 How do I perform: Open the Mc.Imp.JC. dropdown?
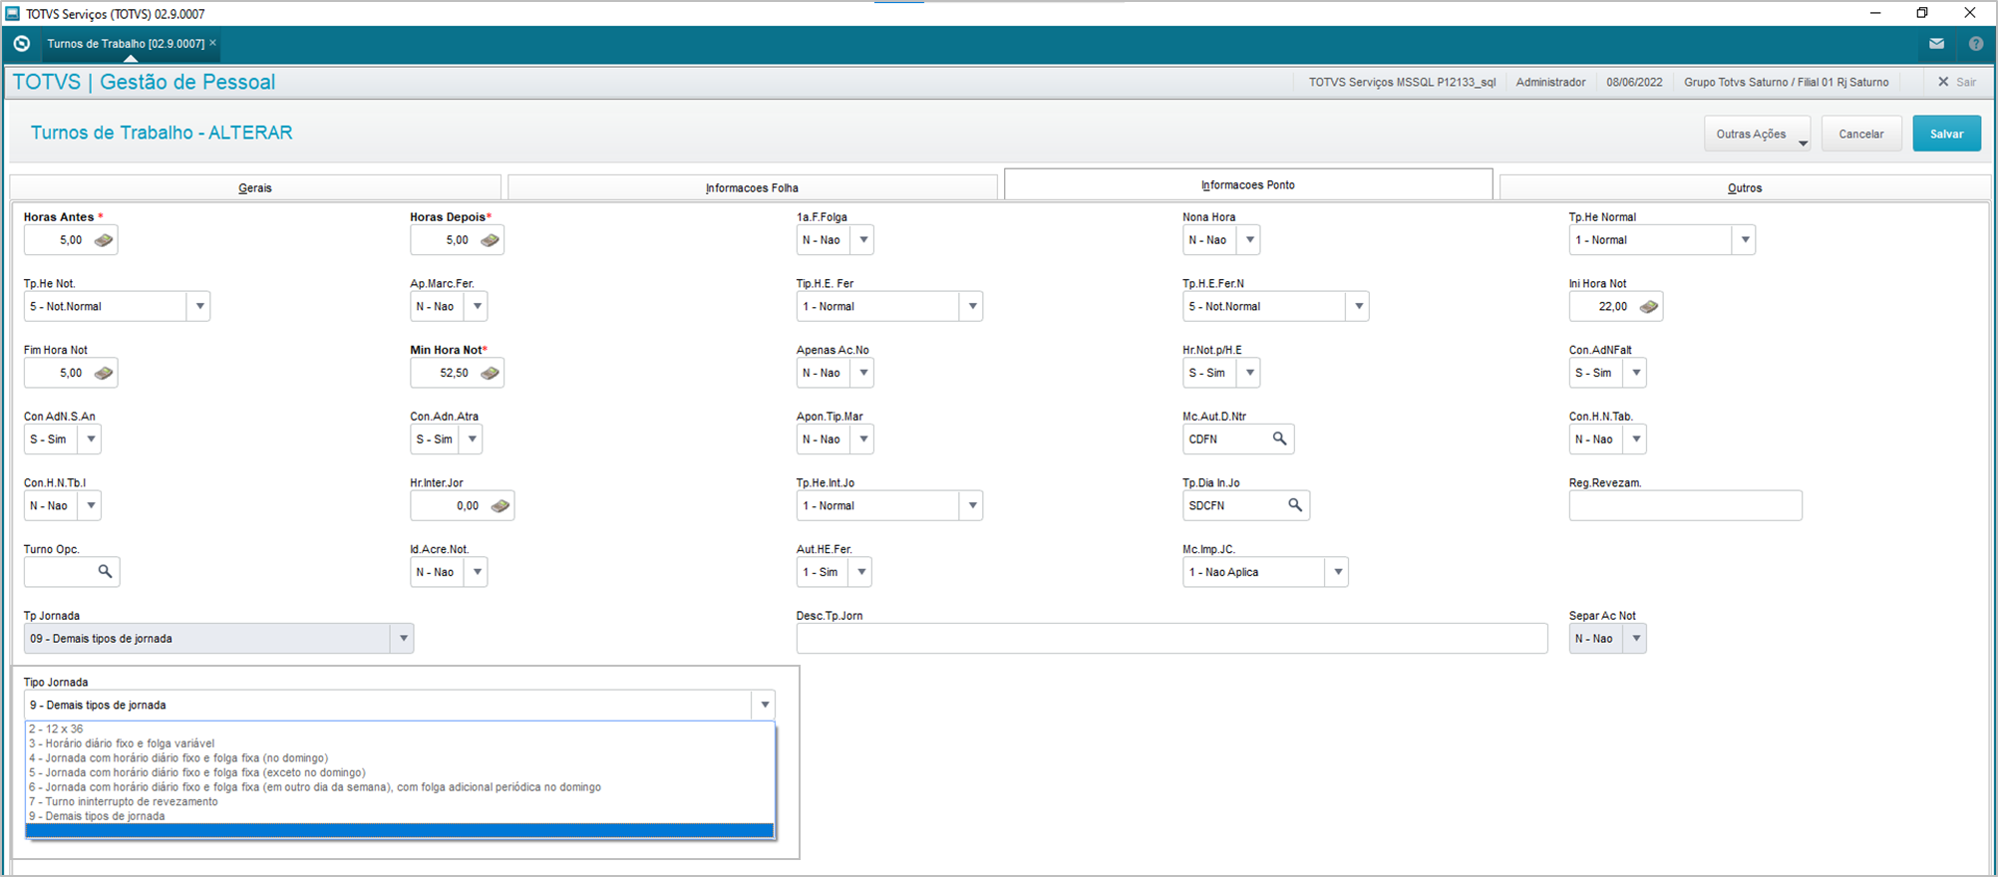click(x=1338, y=572)
